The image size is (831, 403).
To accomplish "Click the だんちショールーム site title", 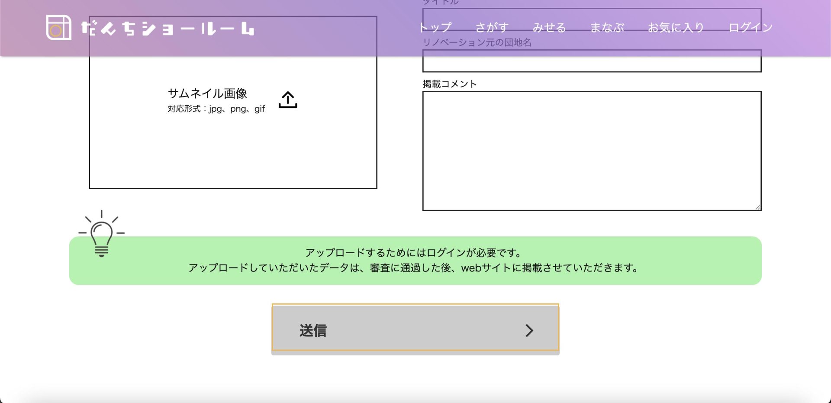I will point(168,29).
